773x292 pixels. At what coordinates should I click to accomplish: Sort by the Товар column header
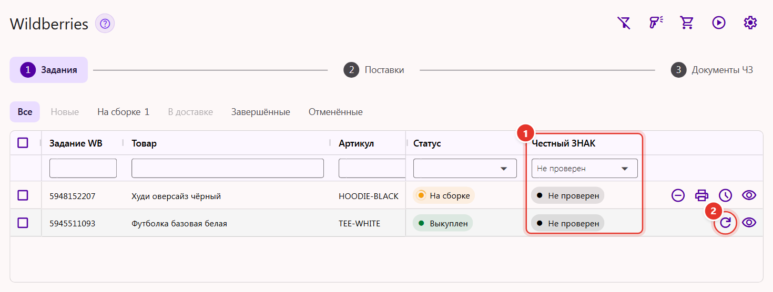(x=144, y=143)
